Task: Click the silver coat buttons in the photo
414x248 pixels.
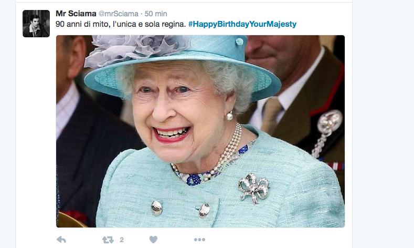Action: pyautogui.click(x=156, y=208)
